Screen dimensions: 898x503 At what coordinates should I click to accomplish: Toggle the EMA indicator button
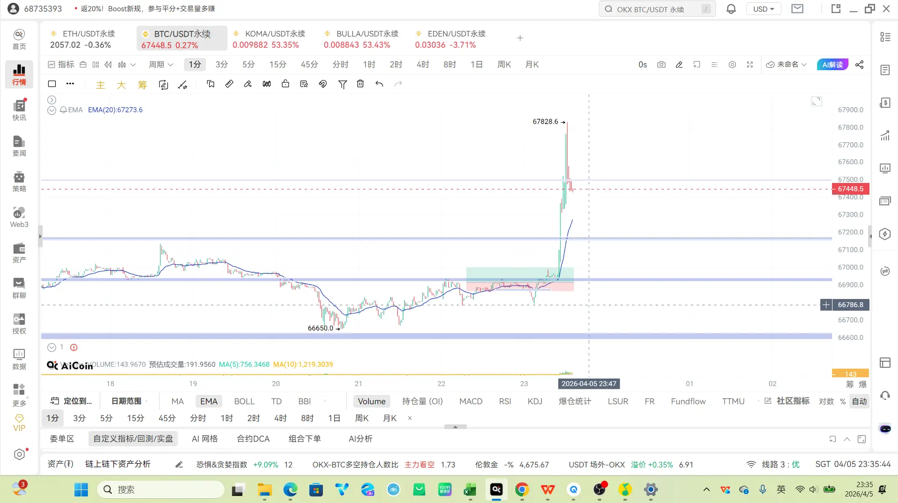point(209,401)
